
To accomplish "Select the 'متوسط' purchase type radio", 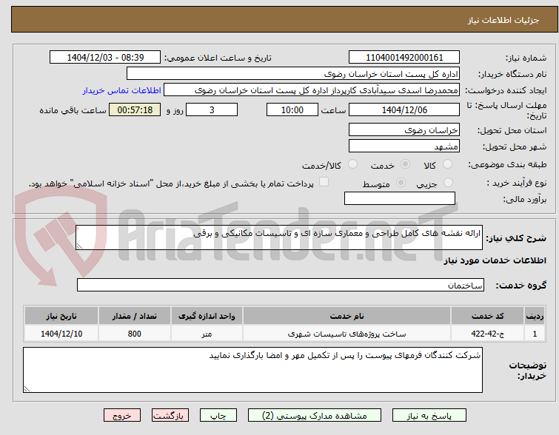I will click(x=401, y=183).
